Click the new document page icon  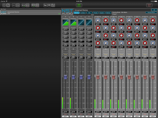point(8,5)
